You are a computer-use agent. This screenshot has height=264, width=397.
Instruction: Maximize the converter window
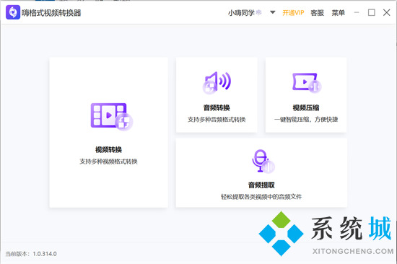(372, 12)
